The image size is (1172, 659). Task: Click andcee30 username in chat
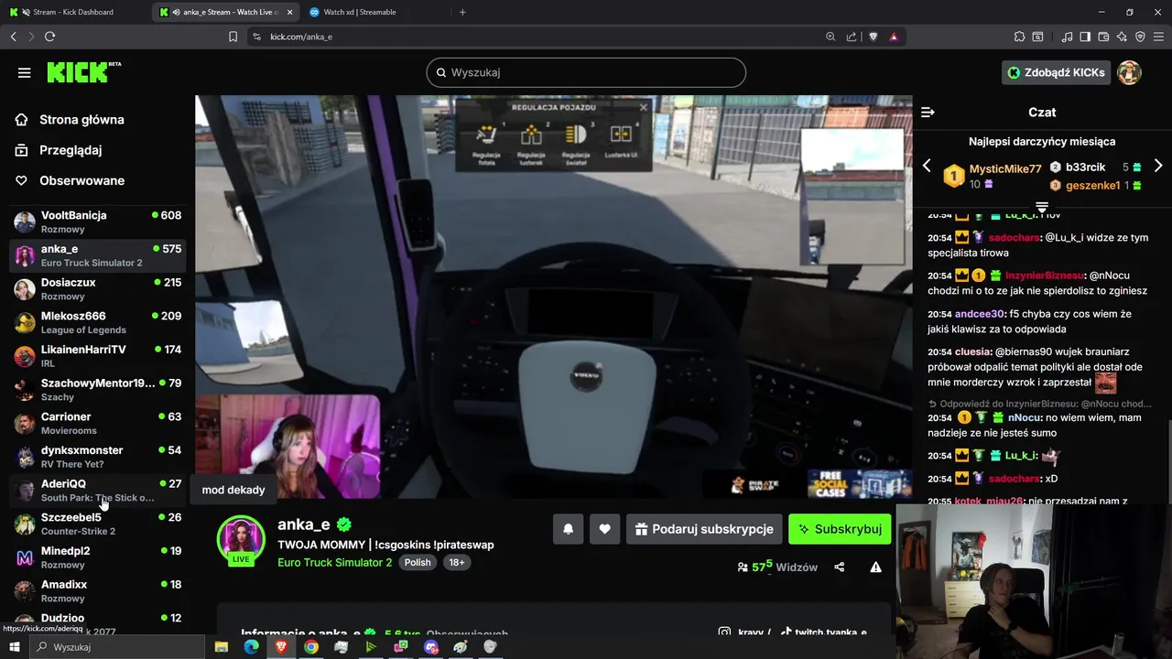(981, 314)
